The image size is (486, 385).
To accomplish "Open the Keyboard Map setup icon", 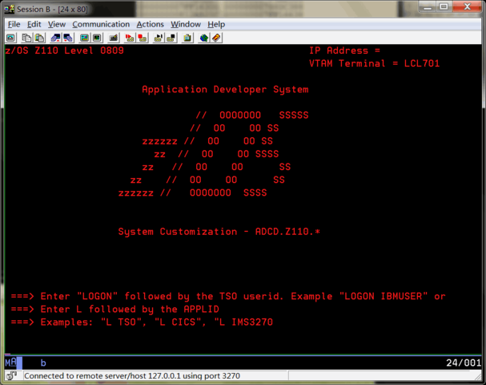I will tap(114, 38).
